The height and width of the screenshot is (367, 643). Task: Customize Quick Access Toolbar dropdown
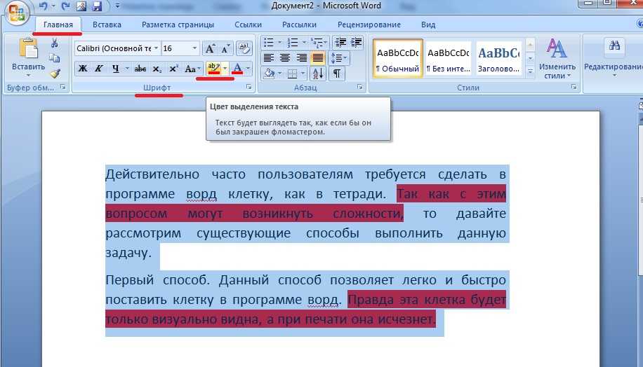(x=117, y=6)
